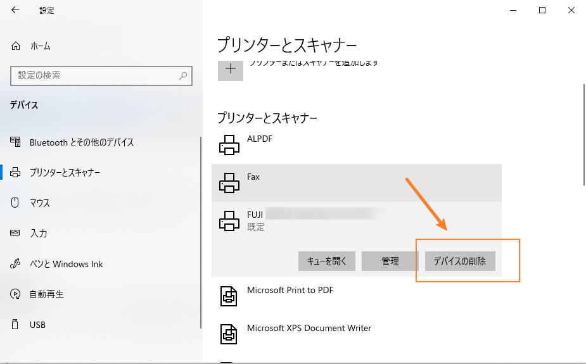The width and height of the screenshot is (586, 364).
Task: Focus the 設定の検索 search field
Action: (x=101, y=76)
